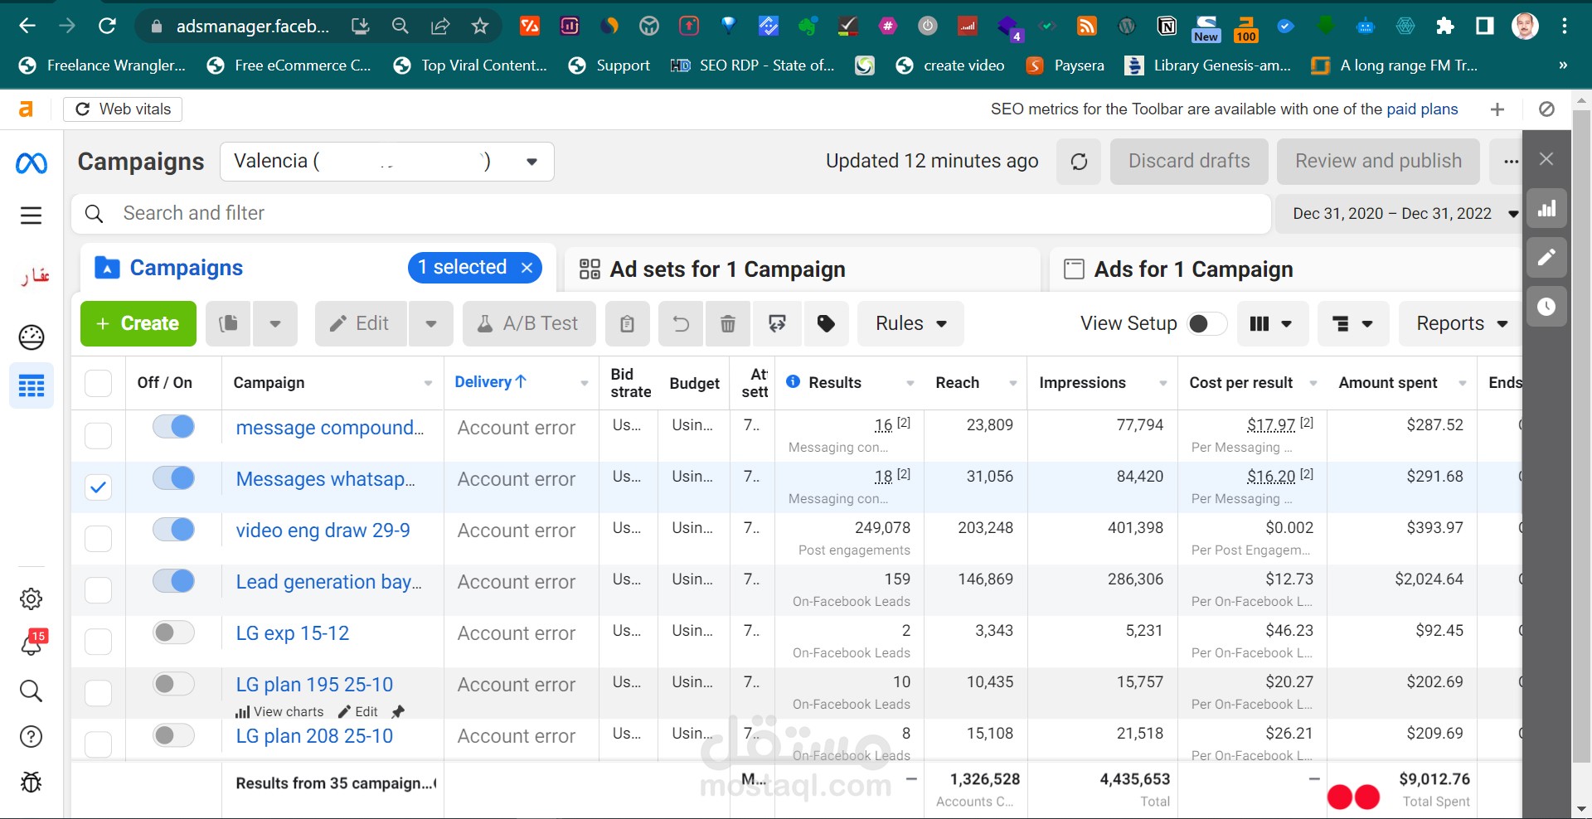
Task: Open the Rules dropdown
Action: (910, 323)
